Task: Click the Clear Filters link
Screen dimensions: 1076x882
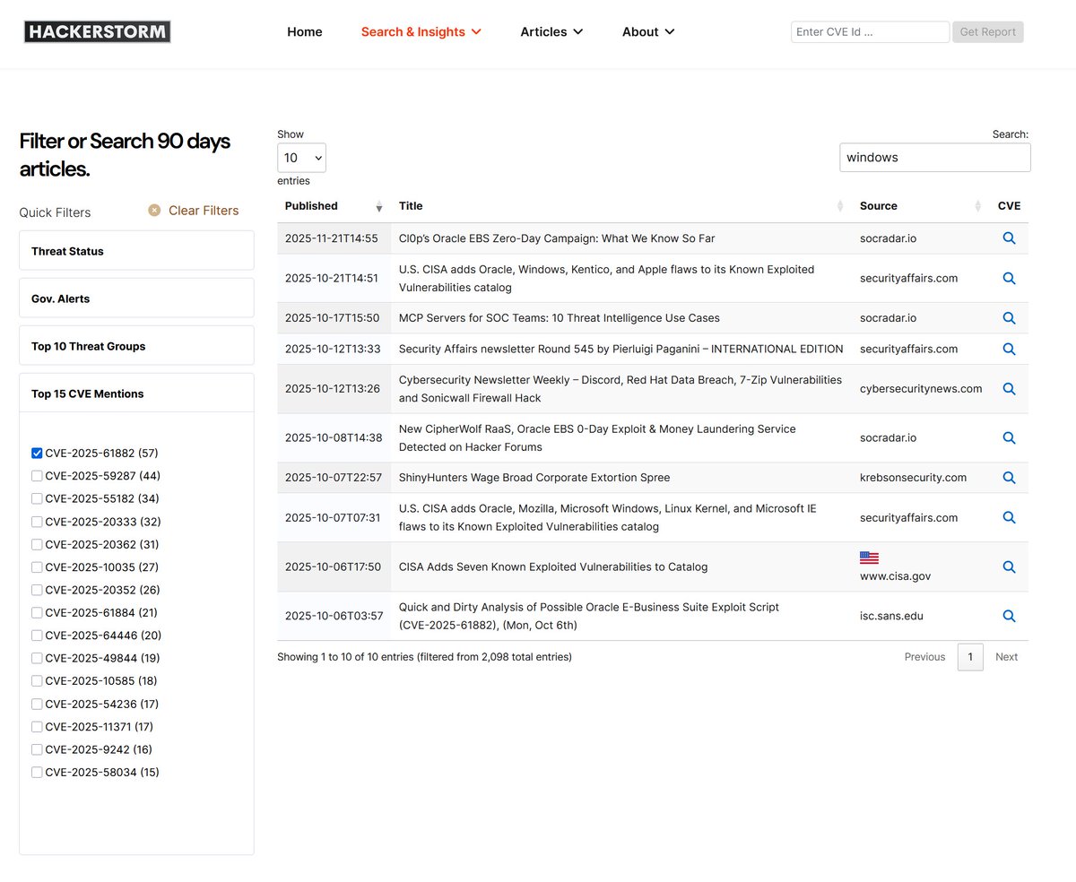Action: coord(204,211)
